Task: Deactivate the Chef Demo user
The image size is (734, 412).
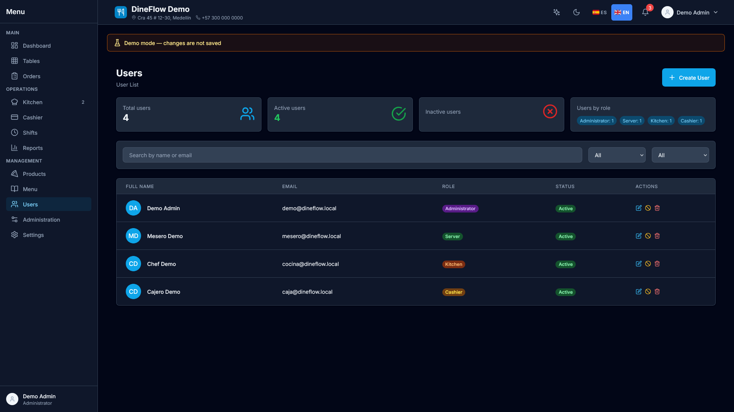Action: tap(648, 264)
